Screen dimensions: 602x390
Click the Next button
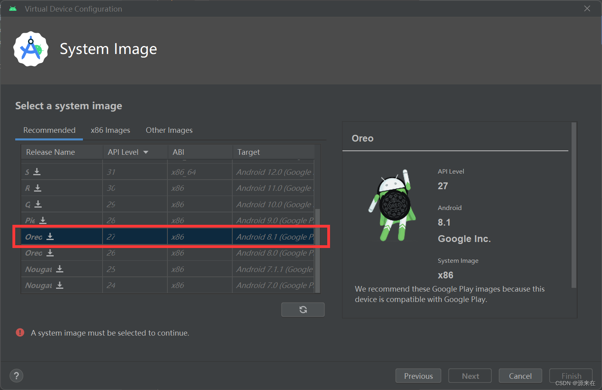[470, 376]
